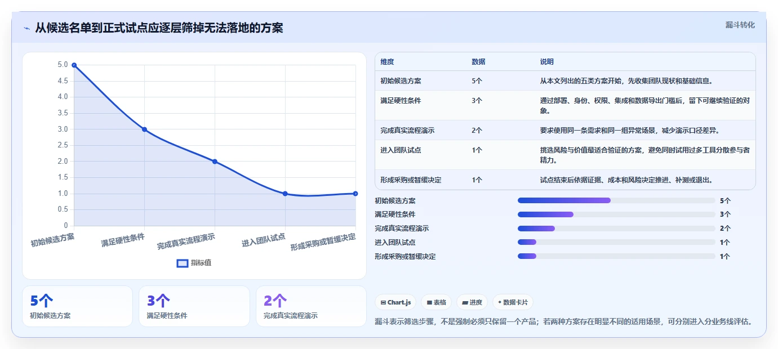
Task: Click the heading 从候选名单到正式试点应逐层筛掉无法落地的方案
Action: tap(159, 28)
